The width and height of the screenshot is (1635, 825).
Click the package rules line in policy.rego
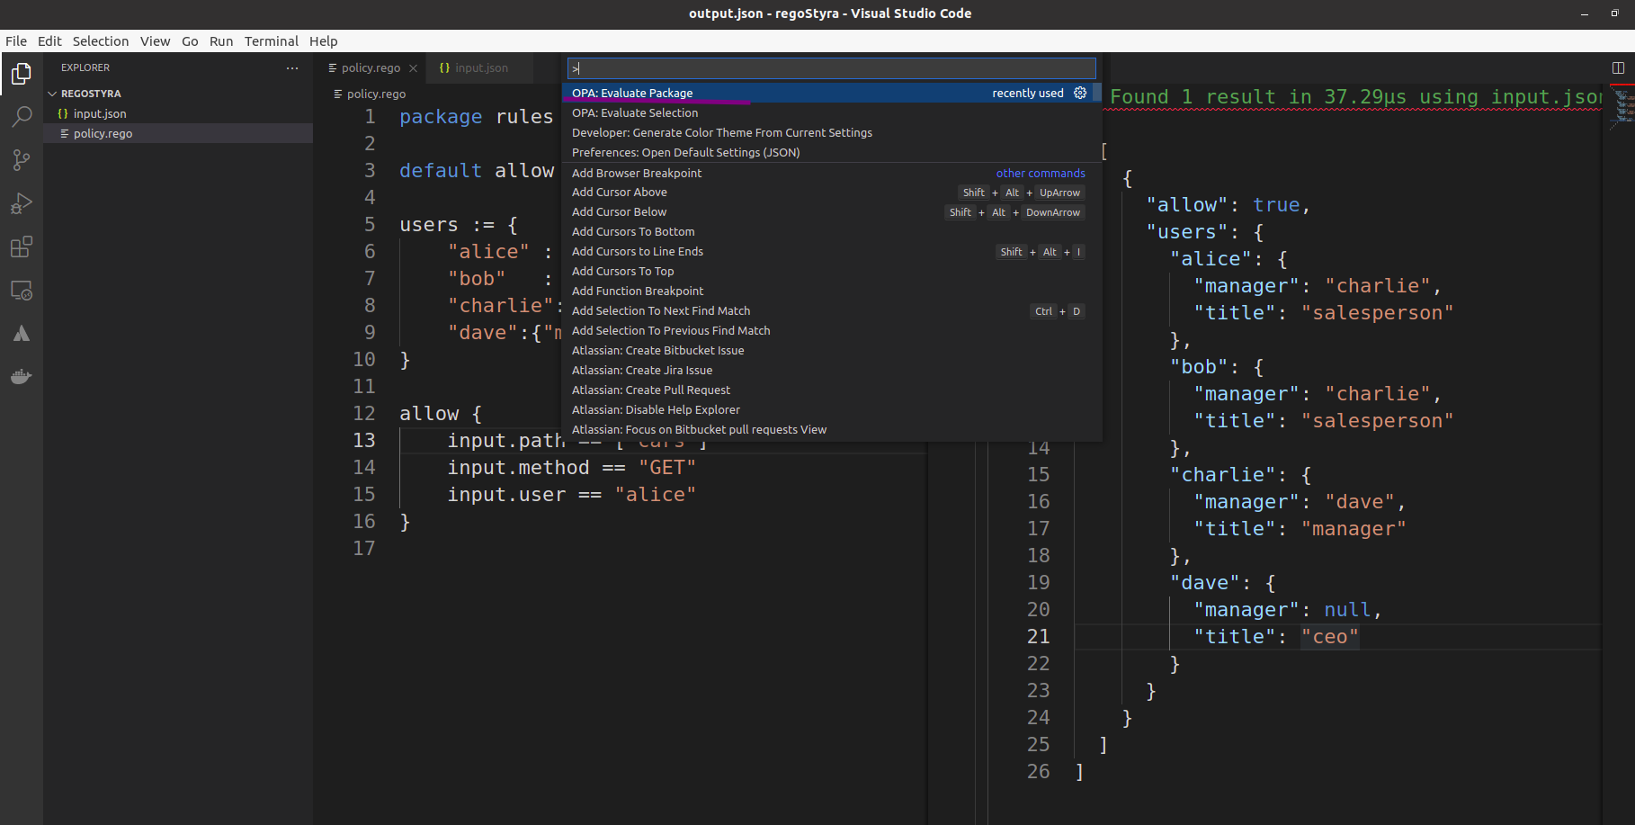476,117
